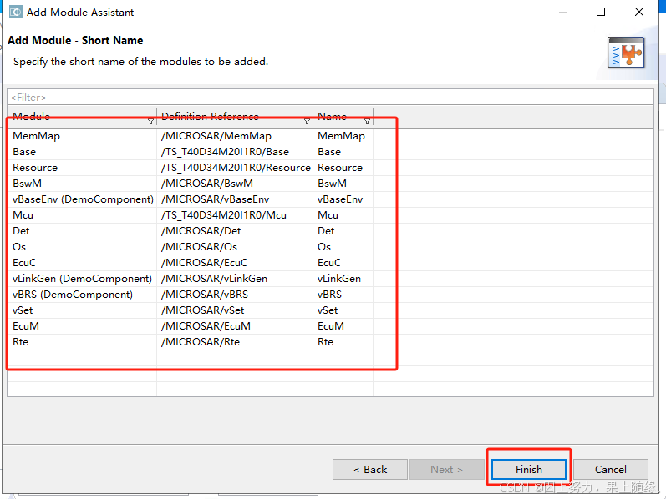Edit the Base short name cell
The width and height of the screenshot is (666, 499).
tap(343, 152)
